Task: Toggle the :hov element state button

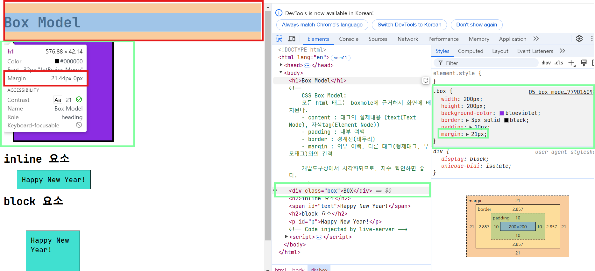Action: coord(546,63)
